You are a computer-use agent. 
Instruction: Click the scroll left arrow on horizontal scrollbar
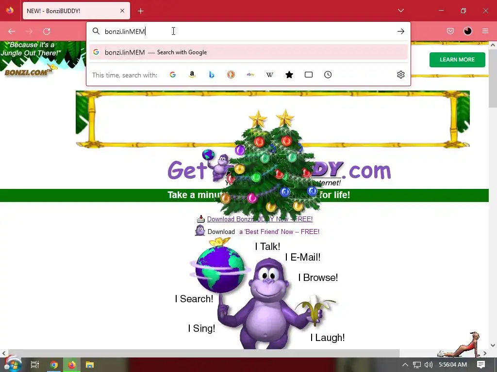pos(3,353)
